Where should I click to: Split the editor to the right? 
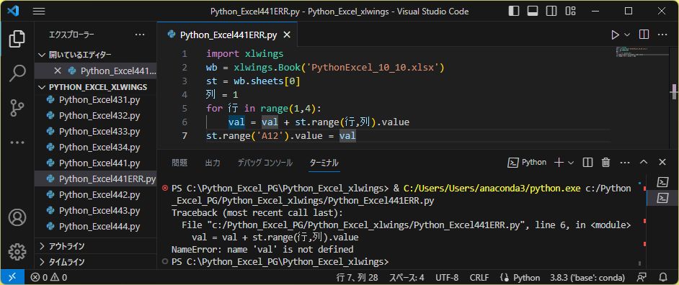coord(644,35)
